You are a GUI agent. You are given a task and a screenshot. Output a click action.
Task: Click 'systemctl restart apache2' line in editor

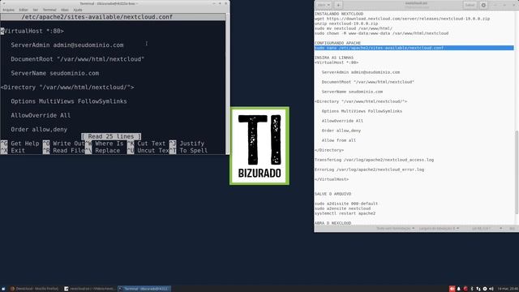point(345,213)
